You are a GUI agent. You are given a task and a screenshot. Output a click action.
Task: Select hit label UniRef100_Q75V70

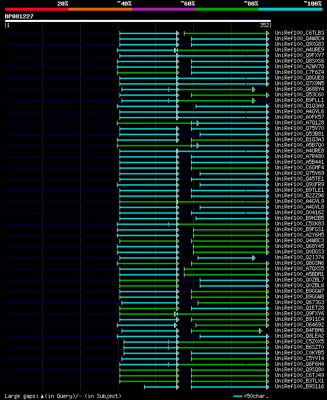pos(299,129)
